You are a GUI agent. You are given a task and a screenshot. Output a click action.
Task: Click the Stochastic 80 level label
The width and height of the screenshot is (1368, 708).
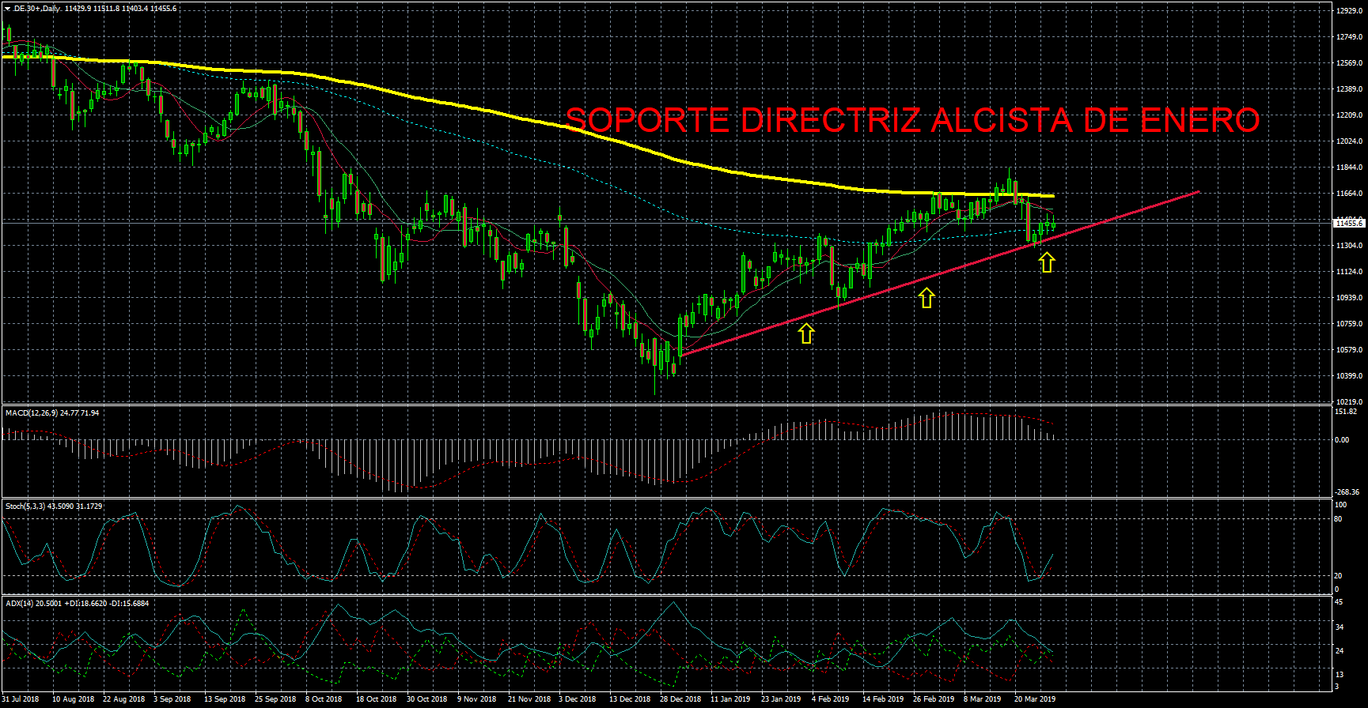click(1338, 519)
